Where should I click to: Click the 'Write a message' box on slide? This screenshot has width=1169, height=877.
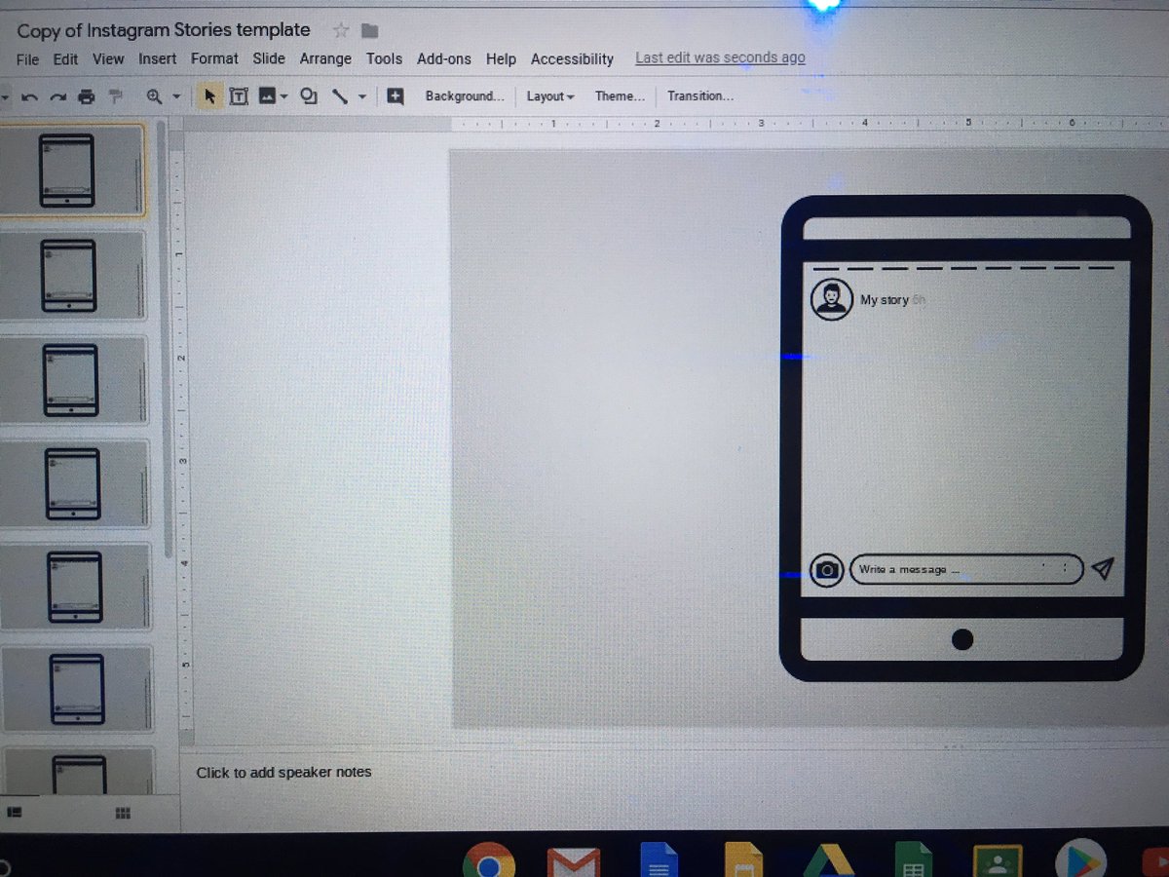tap(966, 569)
